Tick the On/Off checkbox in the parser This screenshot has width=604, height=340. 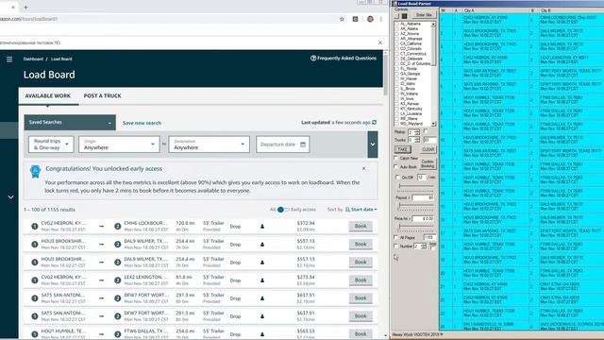[x=397, y=178]
